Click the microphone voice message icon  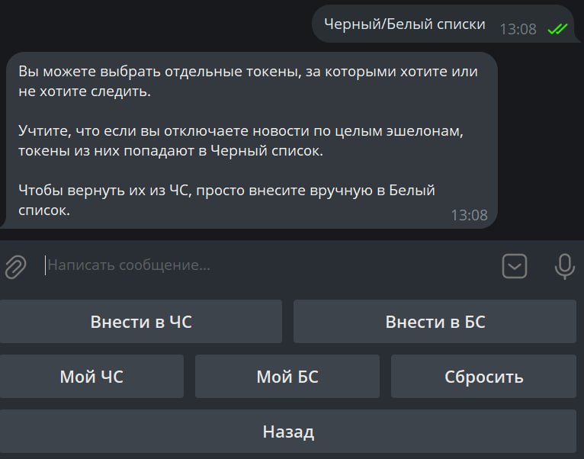tap(565, 266)
